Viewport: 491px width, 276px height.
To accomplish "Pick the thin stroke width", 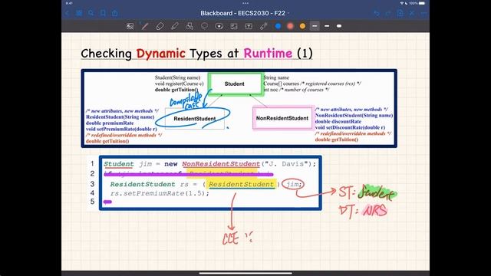I will click(315, 26).
